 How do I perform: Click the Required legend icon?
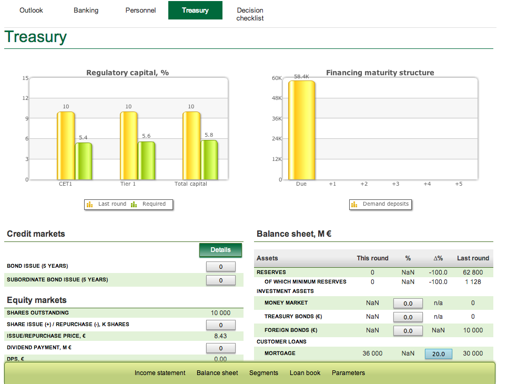coord(134,204)
